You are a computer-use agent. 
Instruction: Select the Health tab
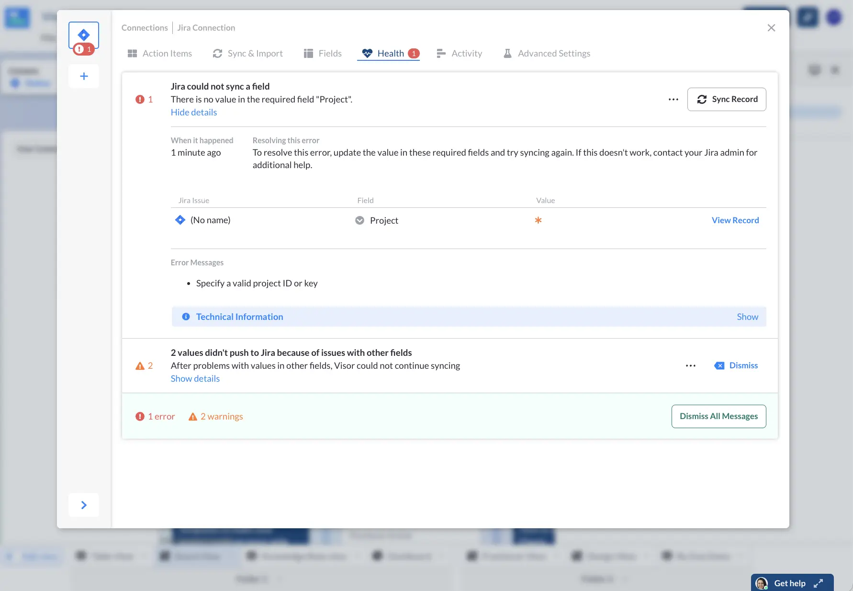tap(388, 54)
